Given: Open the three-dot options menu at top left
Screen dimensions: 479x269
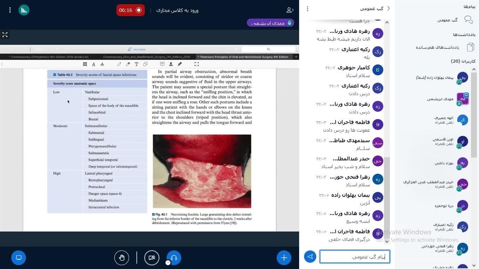Looking at the screenshot, I should coord(10,10).
